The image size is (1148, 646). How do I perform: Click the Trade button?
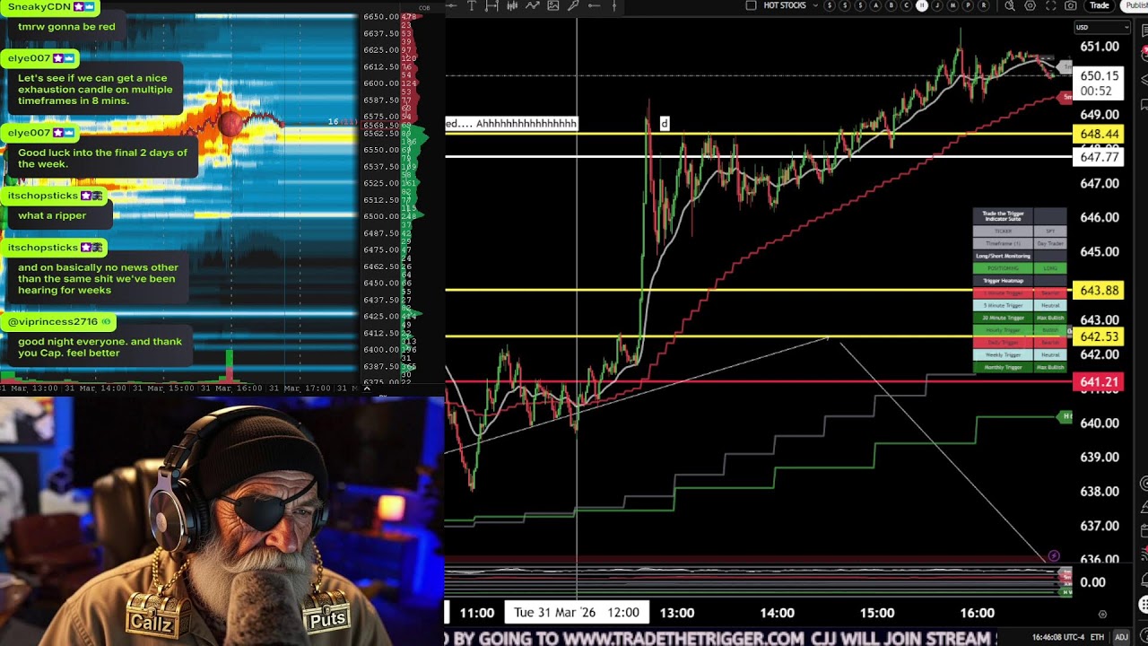point(1100,5)
